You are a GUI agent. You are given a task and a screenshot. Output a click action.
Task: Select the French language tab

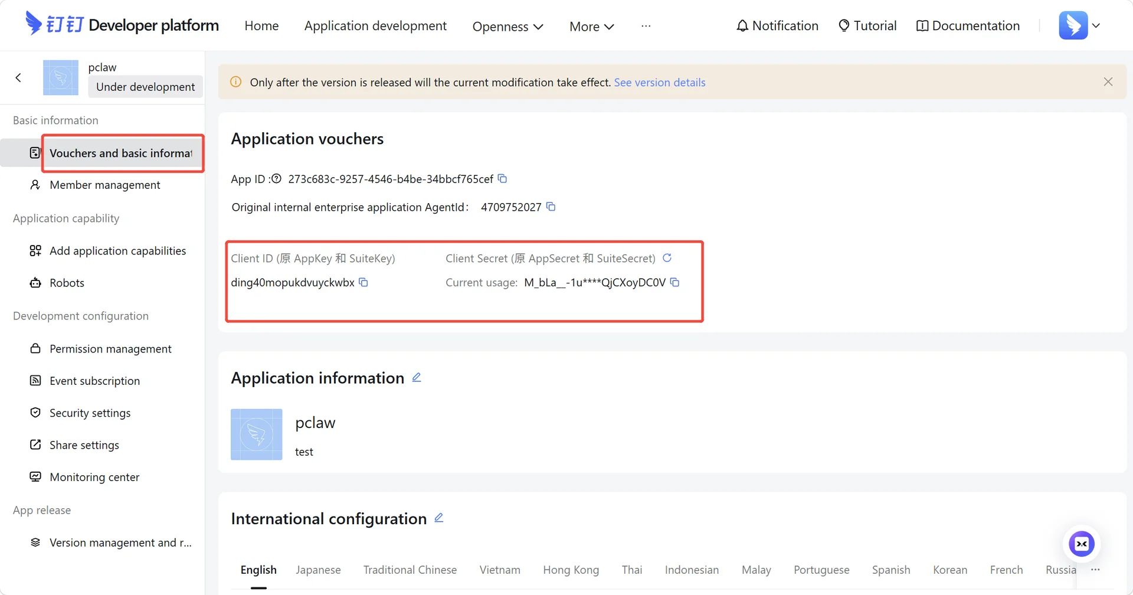coord(1006,570)
